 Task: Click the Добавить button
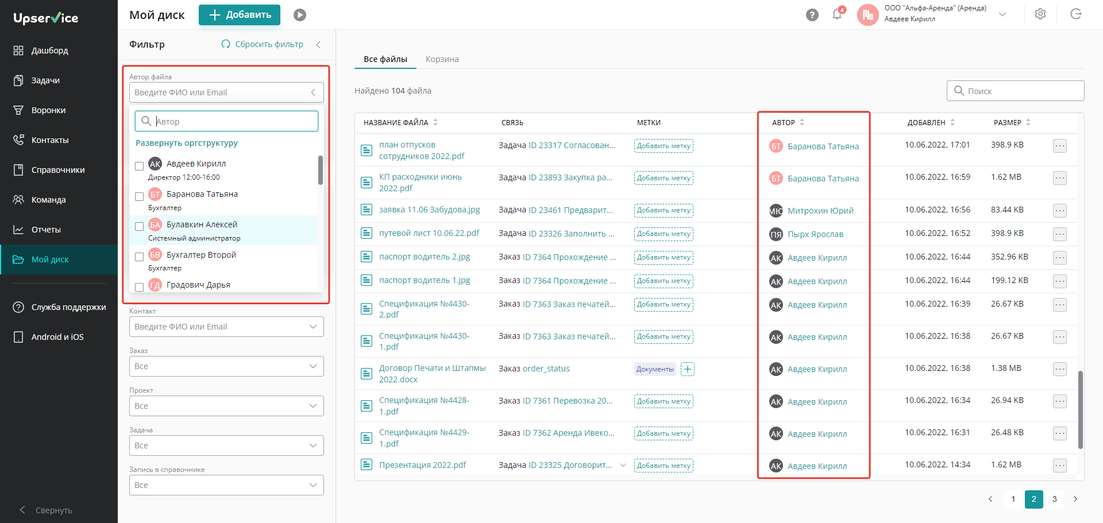(x=240, y=15)
